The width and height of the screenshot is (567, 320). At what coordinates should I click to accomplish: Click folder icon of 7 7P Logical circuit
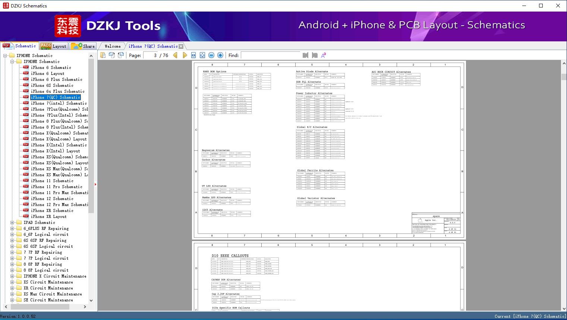(x=19, y=258)
